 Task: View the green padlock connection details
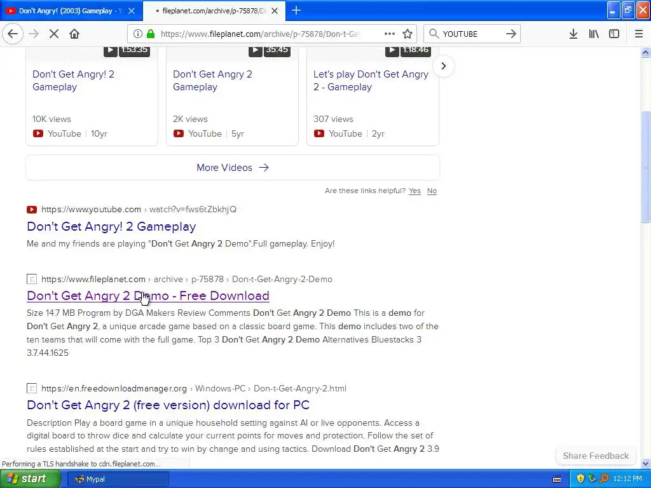151,34
